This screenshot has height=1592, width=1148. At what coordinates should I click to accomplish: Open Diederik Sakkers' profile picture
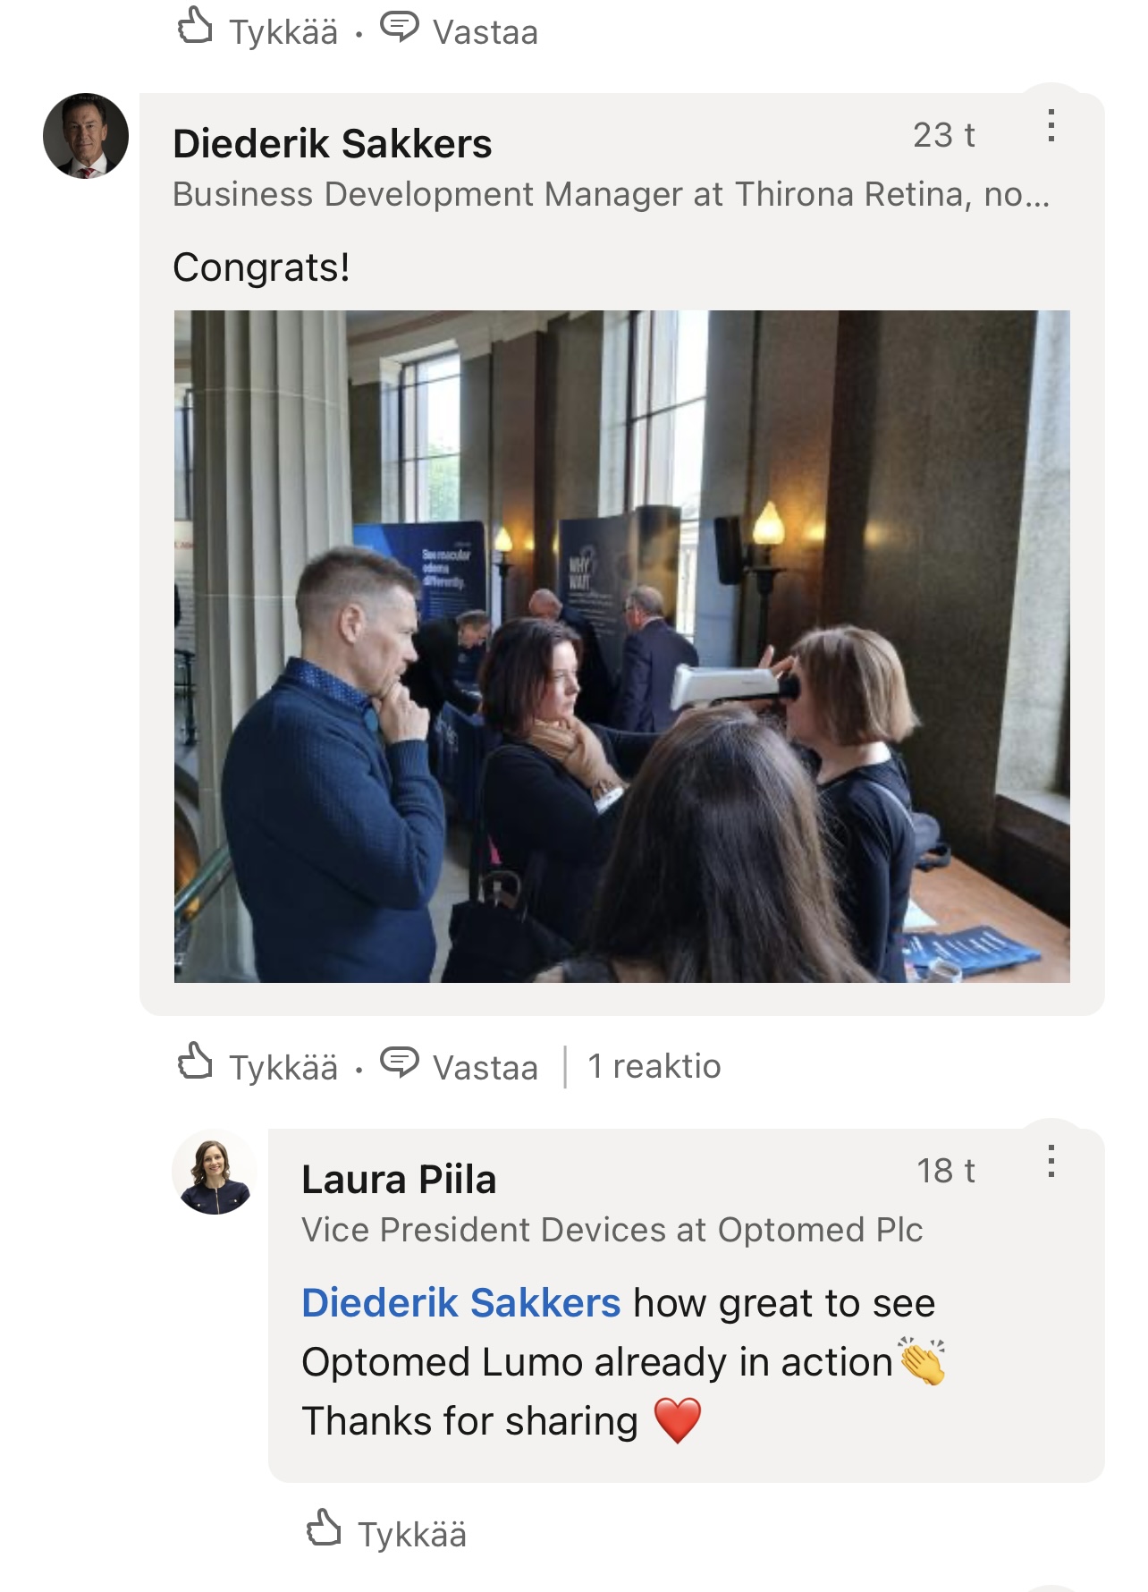coord(86,136)
